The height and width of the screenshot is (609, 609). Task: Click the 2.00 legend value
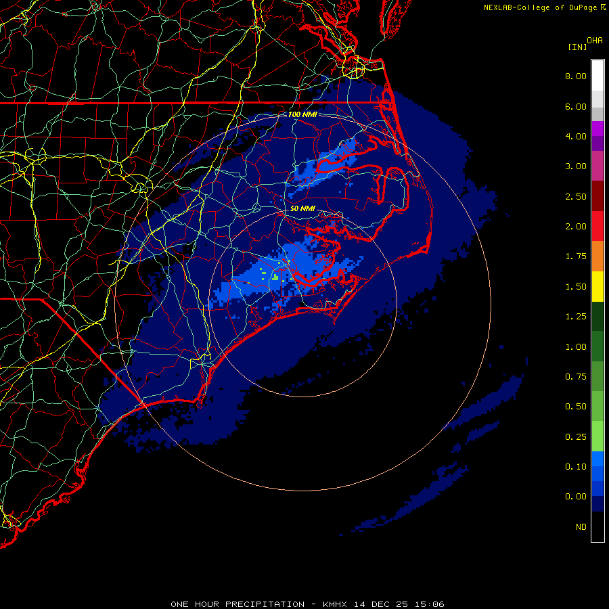[x=576, y=227]
